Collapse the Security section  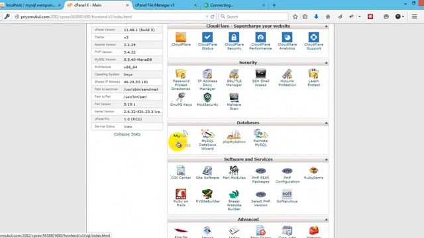[x=327, y=63]
